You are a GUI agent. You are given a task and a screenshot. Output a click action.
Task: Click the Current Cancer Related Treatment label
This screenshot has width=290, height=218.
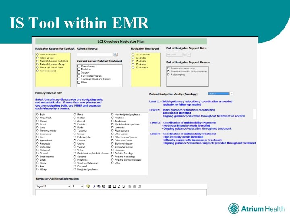tap(99, 61)
